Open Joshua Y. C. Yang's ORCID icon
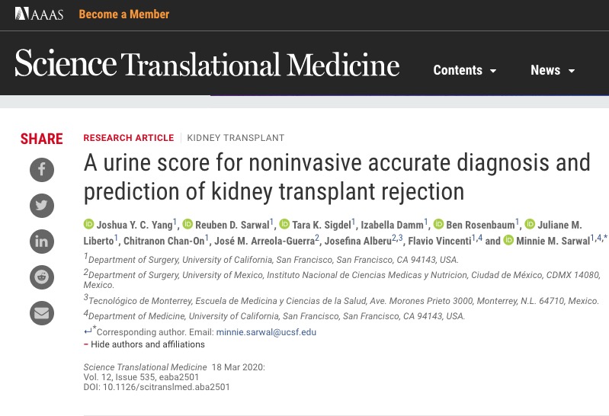This screenshot has width=609, height=416. coord(89,224)
